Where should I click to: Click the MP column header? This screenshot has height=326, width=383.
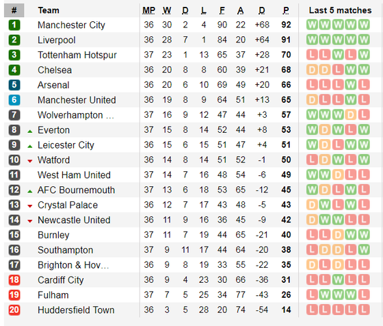coord(149,10)
